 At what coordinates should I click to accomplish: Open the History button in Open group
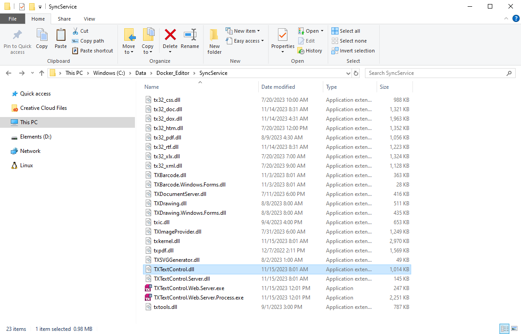pyautogui.click(x=310, y=51)
